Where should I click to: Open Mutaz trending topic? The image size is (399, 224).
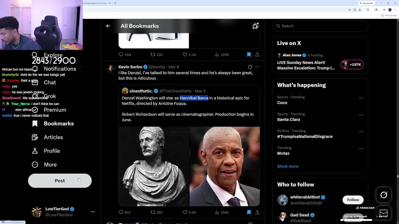click(x=283, y=153)
